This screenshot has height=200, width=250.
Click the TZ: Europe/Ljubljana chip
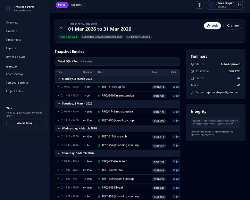[139, 37]
